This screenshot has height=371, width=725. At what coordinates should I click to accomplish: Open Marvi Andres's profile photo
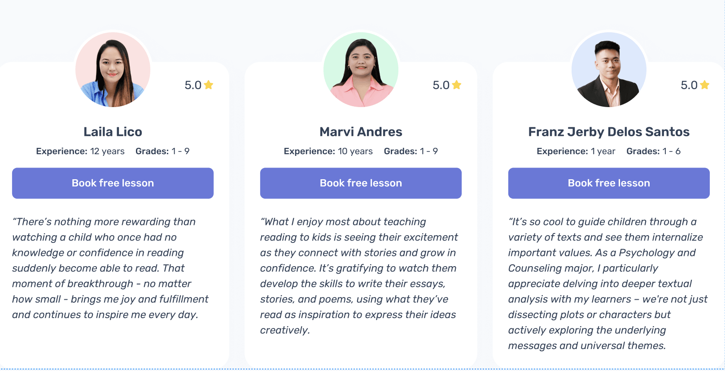pyautogui.click(x=361, y=69)
